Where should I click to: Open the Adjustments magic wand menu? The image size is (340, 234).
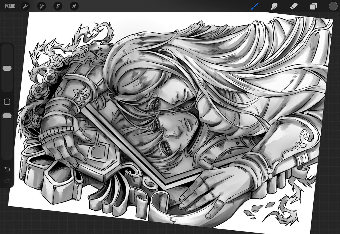click(42, 6)
